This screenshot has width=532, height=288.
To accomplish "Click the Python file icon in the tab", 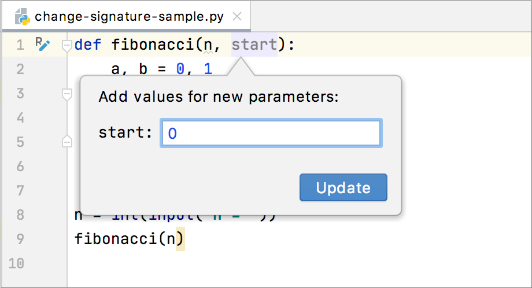I will click(x=23, y=16).
